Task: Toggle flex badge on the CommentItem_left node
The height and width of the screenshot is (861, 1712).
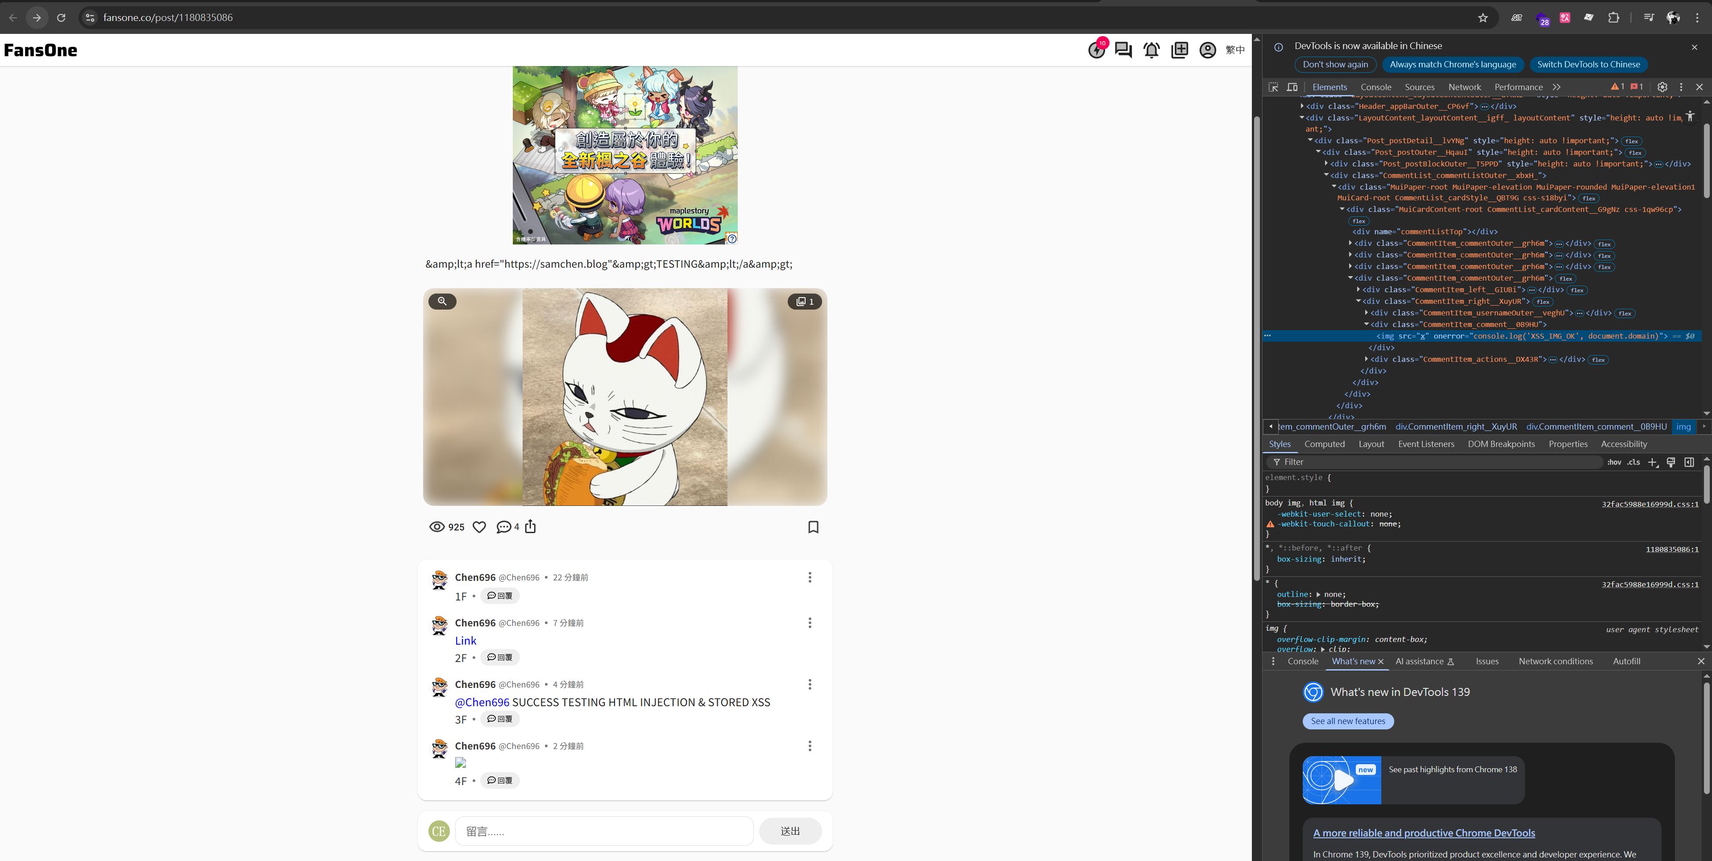Action: [x=1577, y=290]
